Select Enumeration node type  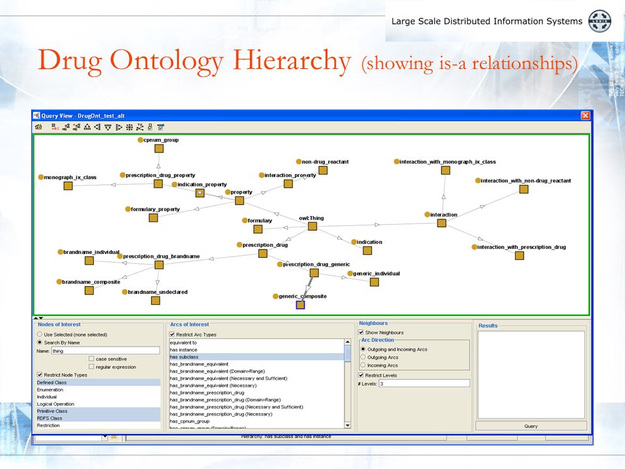[98, 390]
